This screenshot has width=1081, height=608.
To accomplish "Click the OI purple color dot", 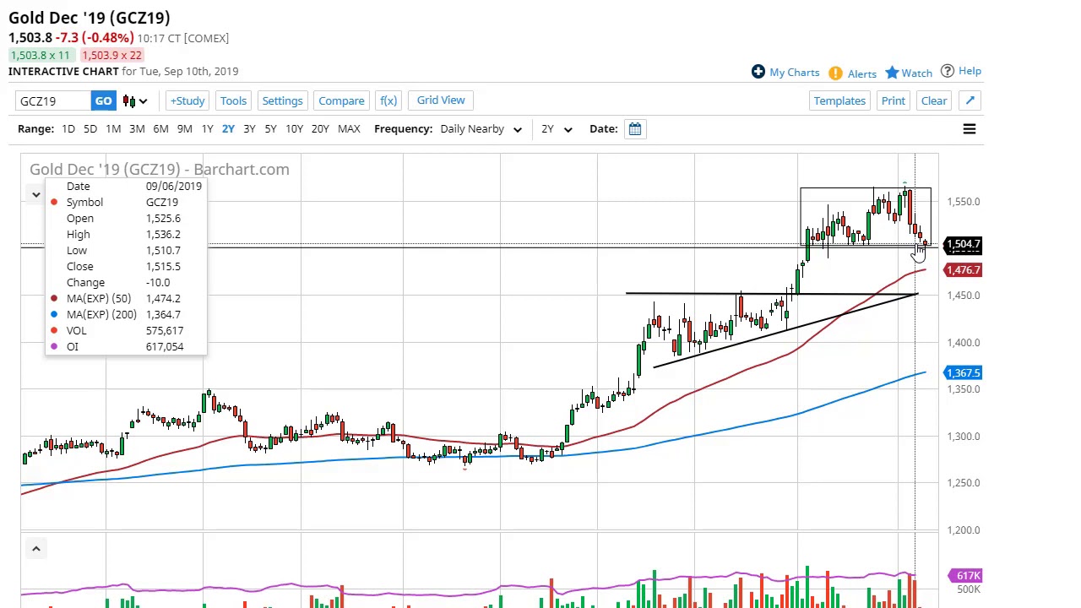I will tap(54, 346).
